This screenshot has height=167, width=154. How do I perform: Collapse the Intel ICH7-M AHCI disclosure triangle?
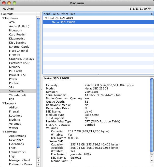46,18
